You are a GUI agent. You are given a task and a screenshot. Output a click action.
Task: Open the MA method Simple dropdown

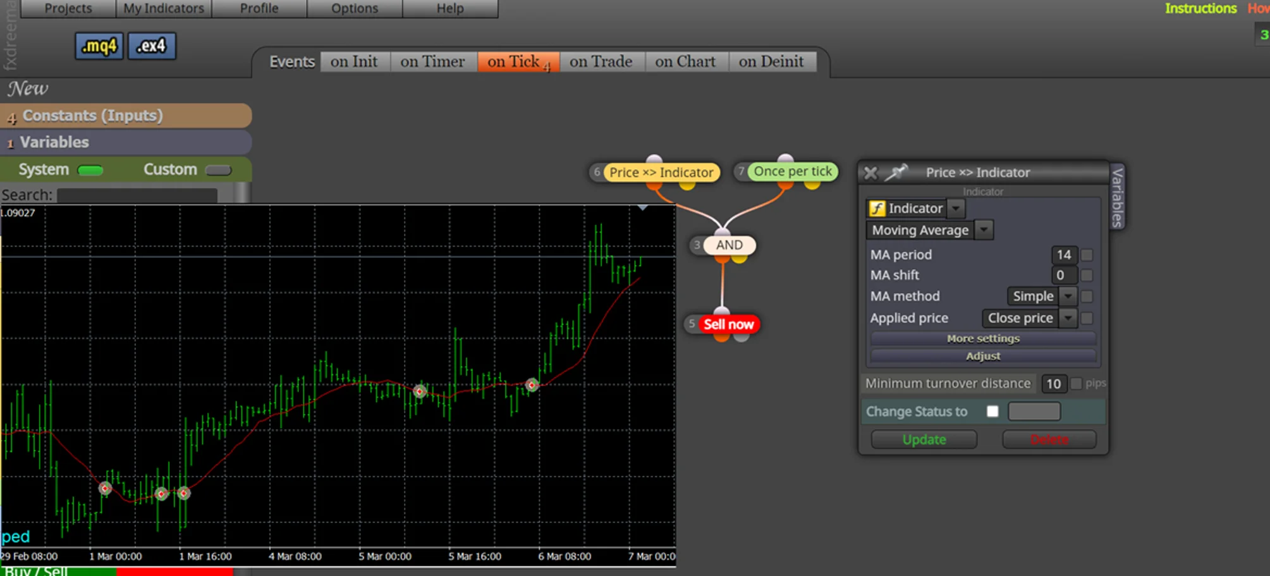[1068, 296]
